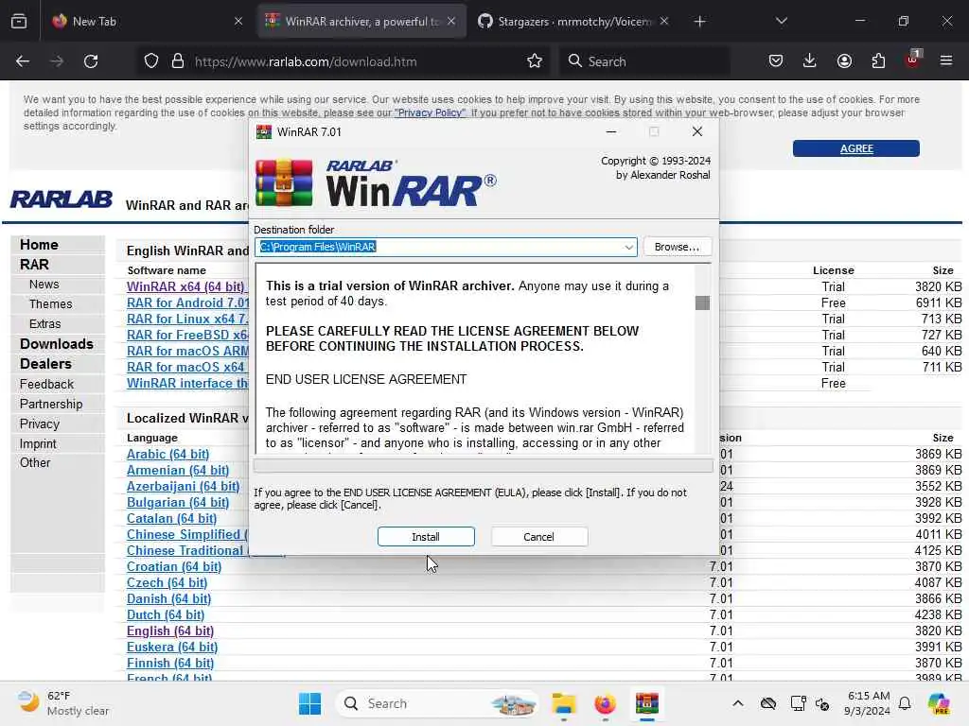
Task: Show hidden system tray icons chevron
Action: [x=738, y=703]
